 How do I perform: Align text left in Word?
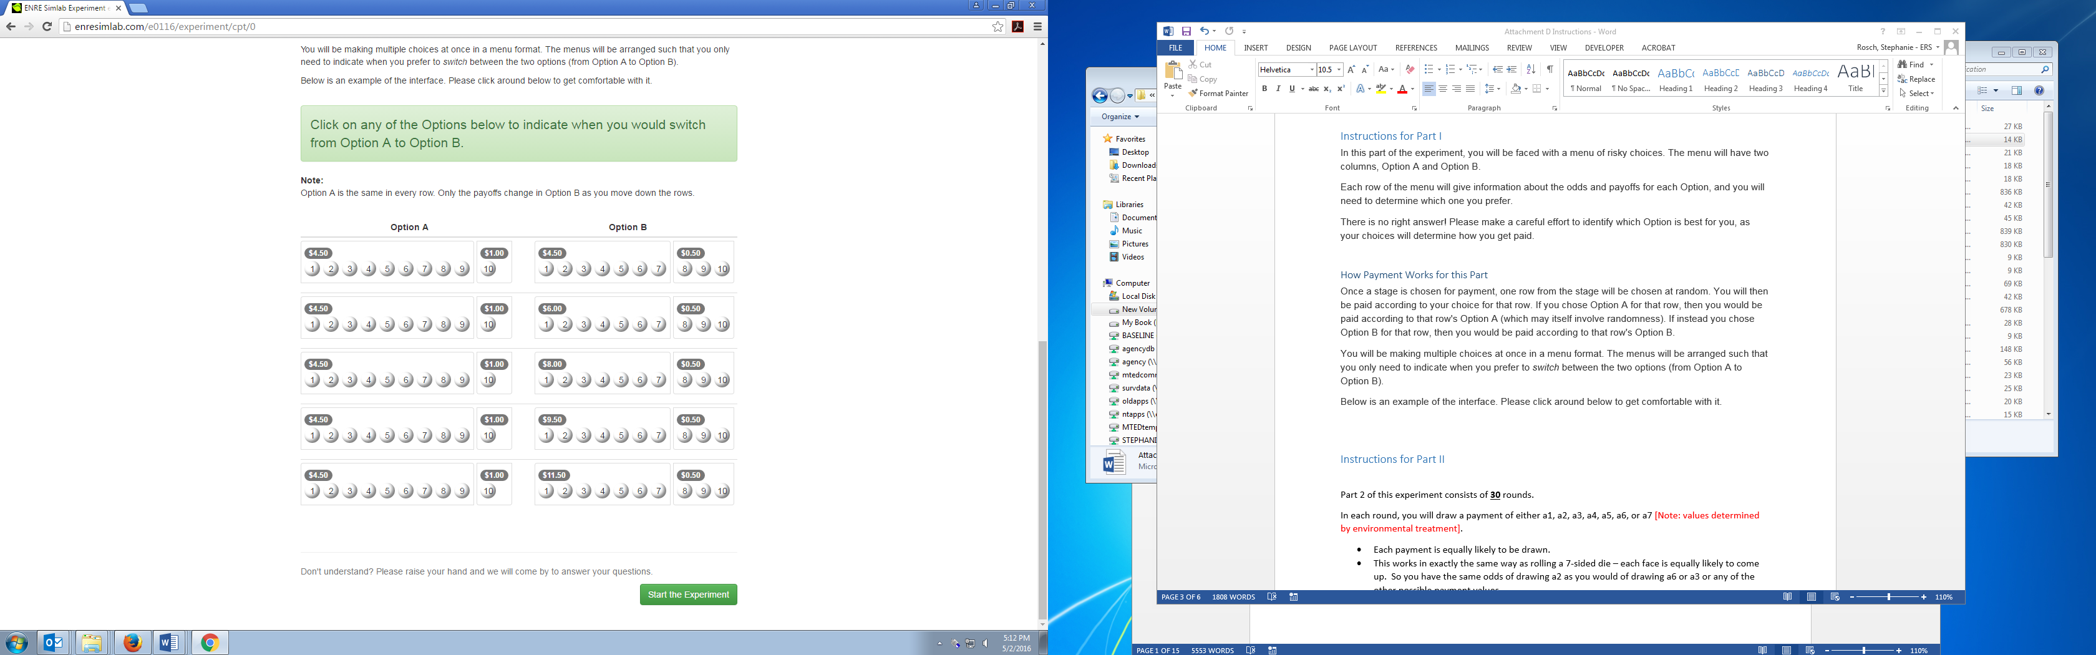pos(1429,89)
